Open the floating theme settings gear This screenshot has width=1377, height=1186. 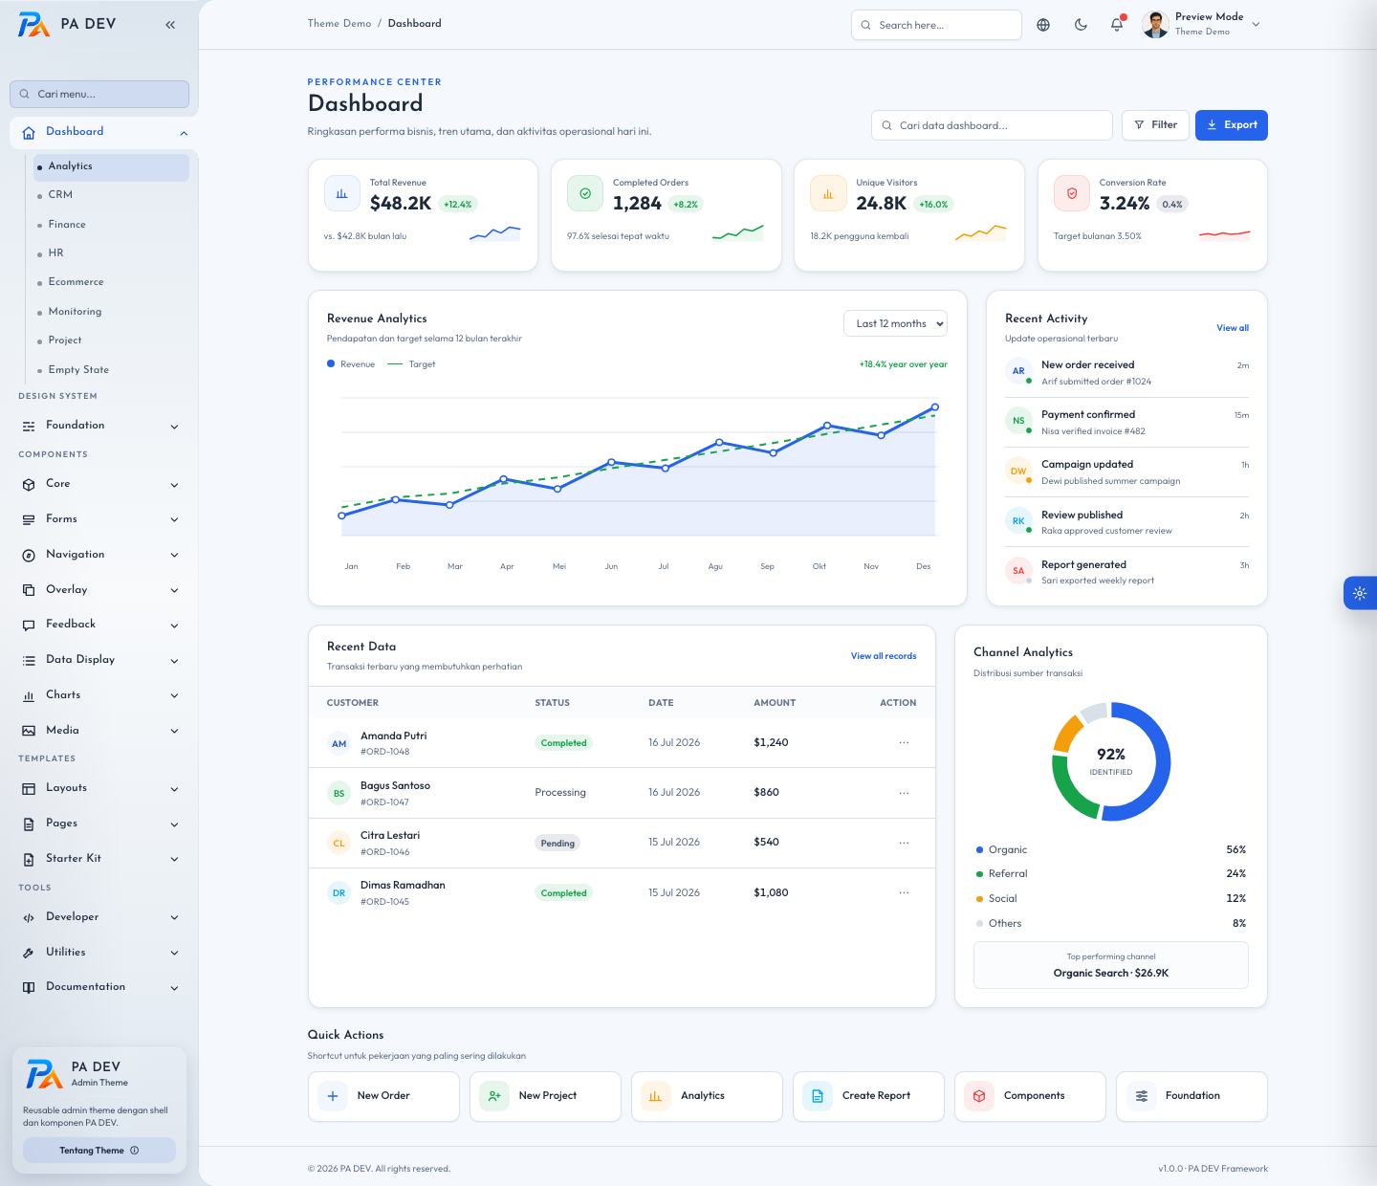[1360, 593]
